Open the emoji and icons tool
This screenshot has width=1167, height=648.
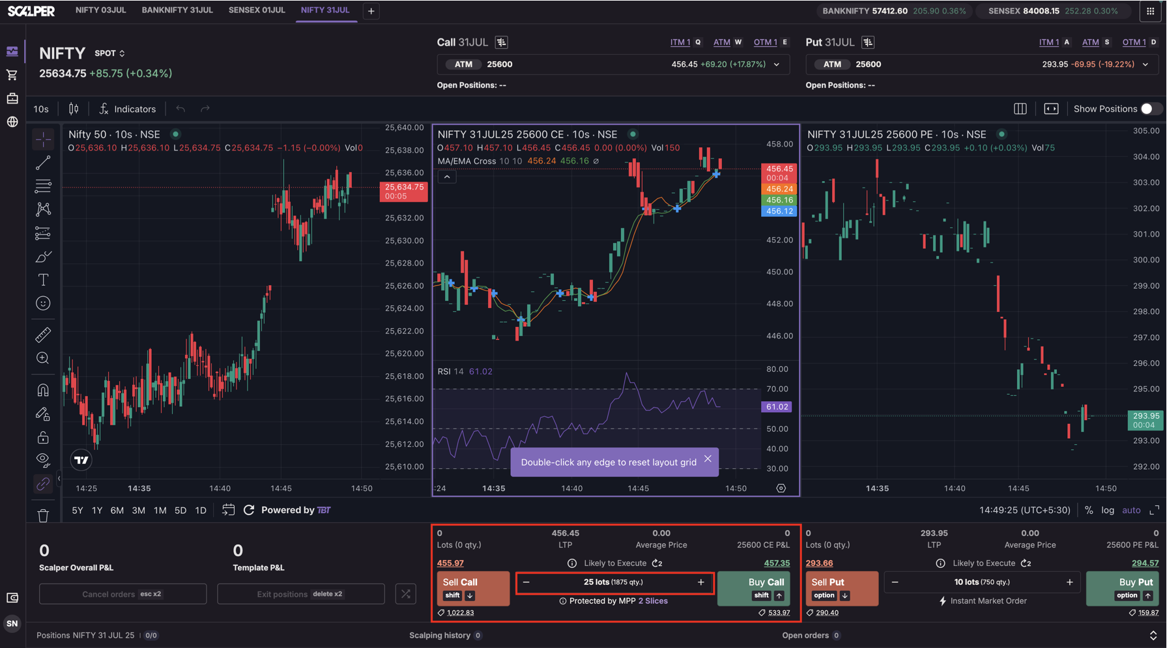coord(43,303)
